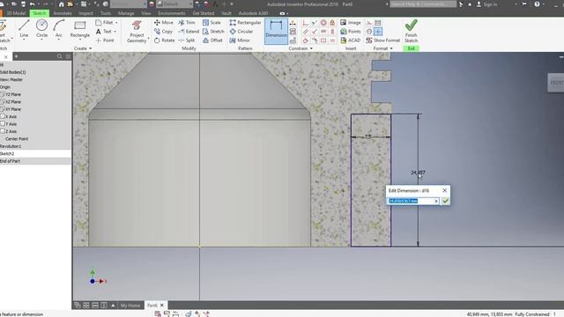Click the Search Help & Commands box
The height and width of the screenshot is (317, 564).
(x=423, y=4)
